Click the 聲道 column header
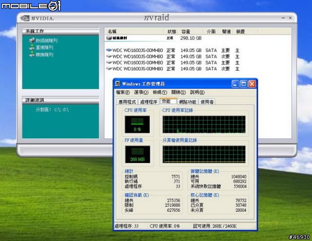 coord(226,31)
